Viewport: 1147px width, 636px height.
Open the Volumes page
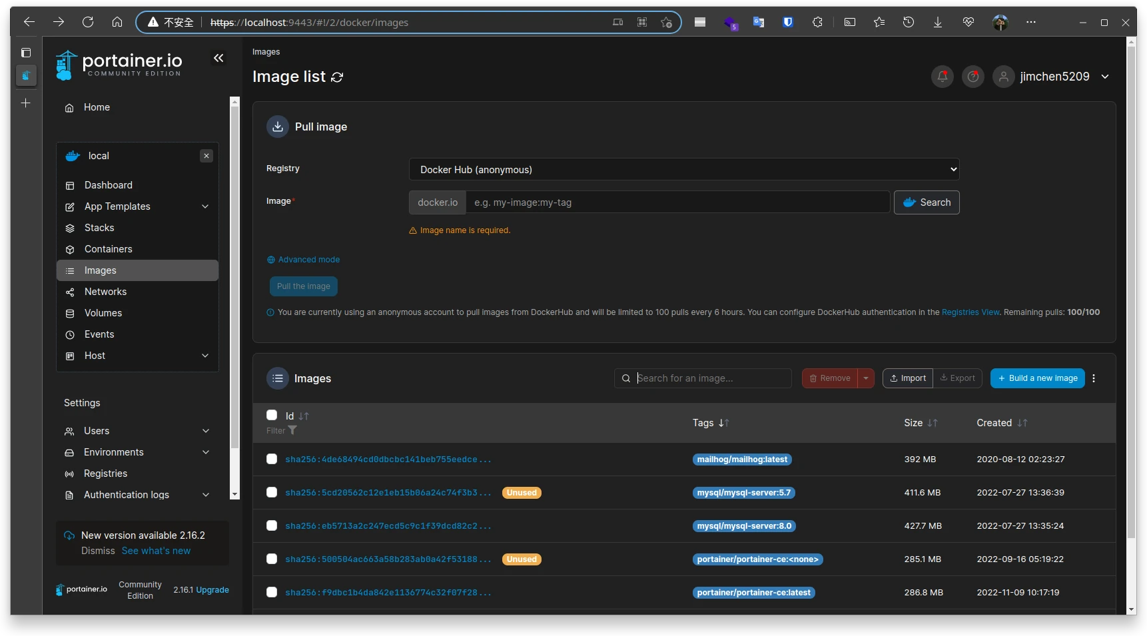(x=103, y=313)
